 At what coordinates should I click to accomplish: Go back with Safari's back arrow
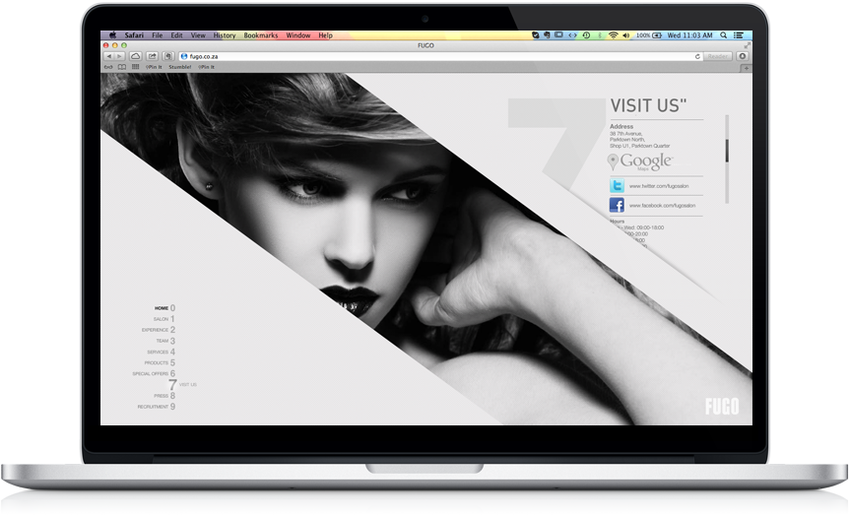109,56
